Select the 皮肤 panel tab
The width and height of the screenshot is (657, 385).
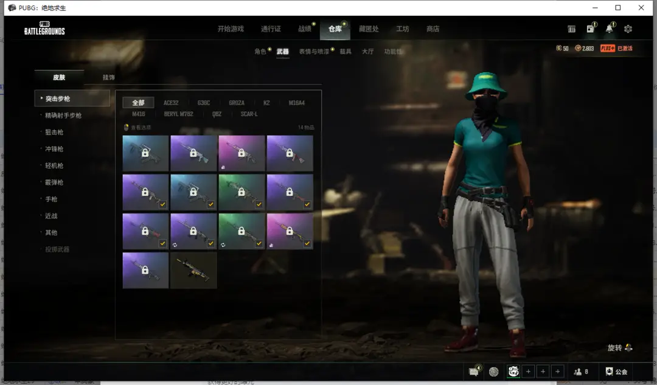tap(59, 77)
